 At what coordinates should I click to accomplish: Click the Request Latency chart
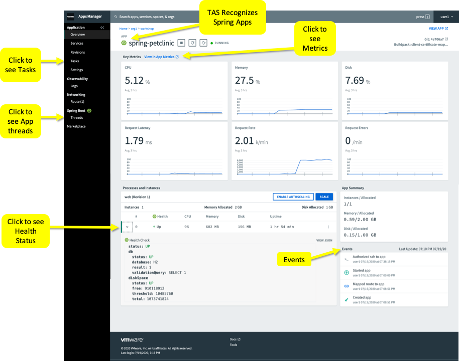point(174,167)
